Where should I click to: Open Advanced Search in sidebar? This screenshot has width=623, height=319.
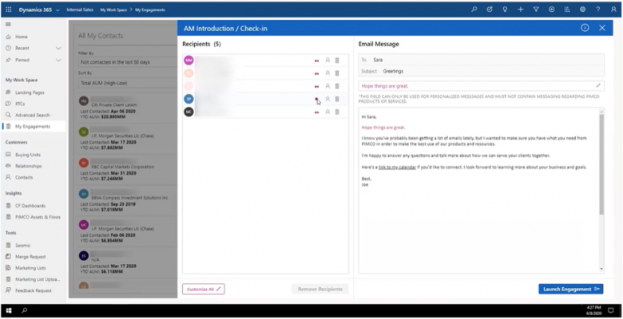pyautogui.click(x=32, y=115)
